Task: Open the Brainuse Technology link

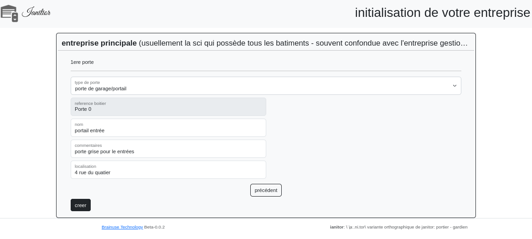Action: (x=122, y=227)
